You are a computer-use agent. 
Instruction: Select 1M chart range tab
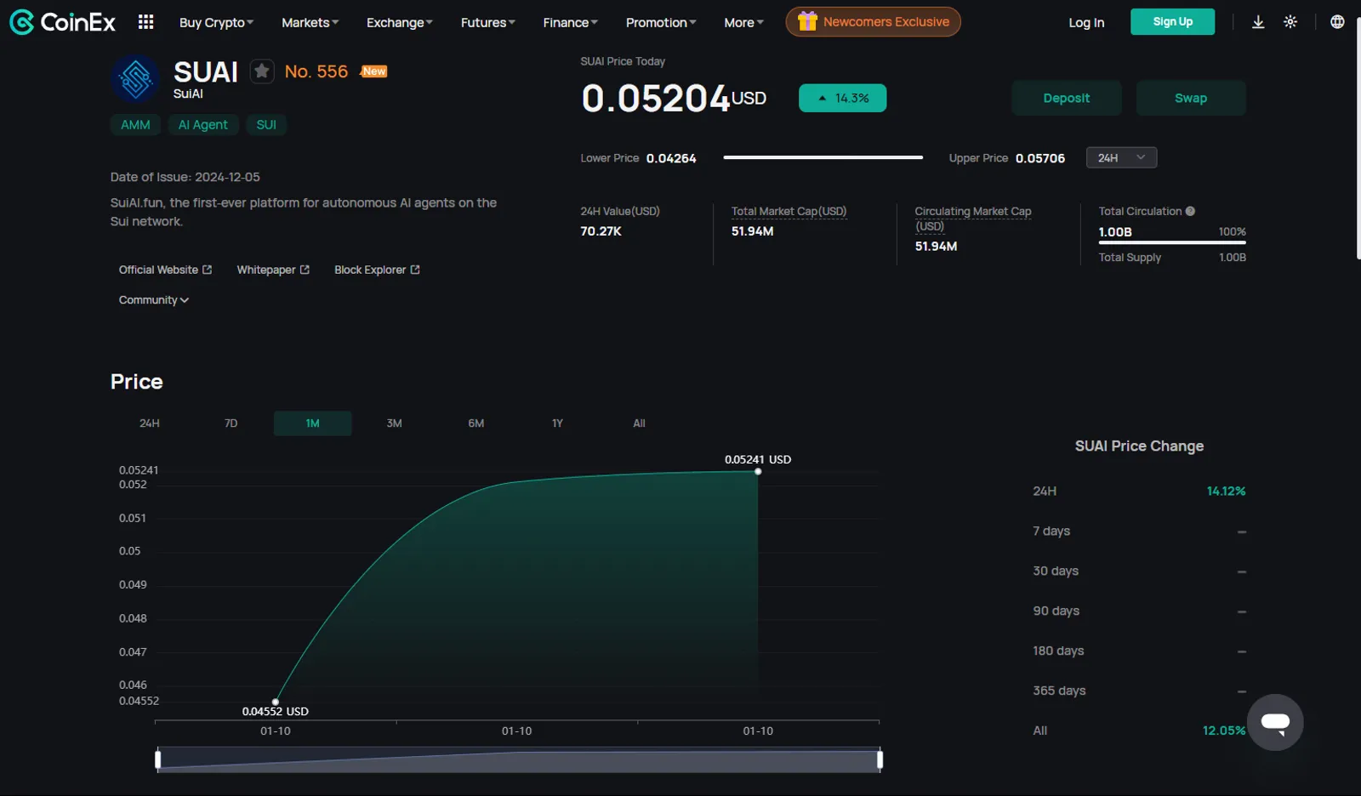coord(313,424)
